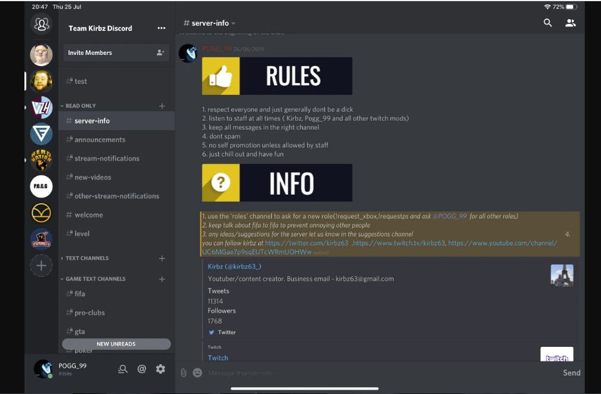
Task: Add channel to GAME TEXT CHANNELS category
Action: [162, 279]
